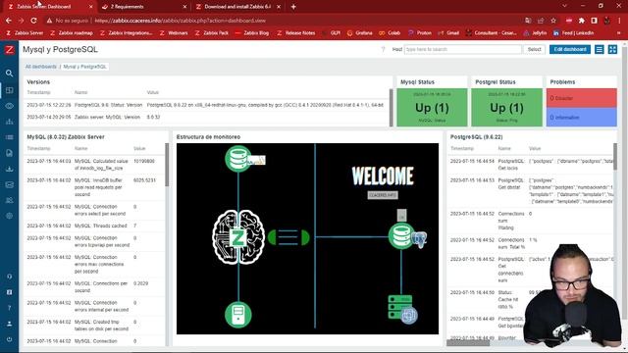Viewport: 628px width, 353px height.
Task: Open the Zabbix roadmap bookmark
Action: point(72,32)
